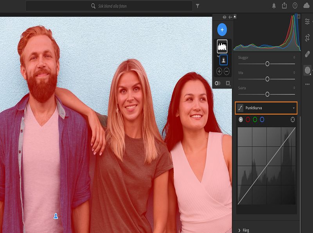The image size is (313, 233).
Task: Select the Healing brush tool
Action: tap(308, 54)
